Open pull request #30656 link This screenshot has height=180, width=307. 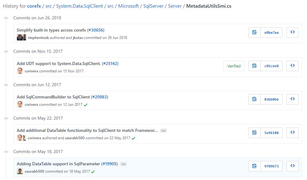[96, 30]
